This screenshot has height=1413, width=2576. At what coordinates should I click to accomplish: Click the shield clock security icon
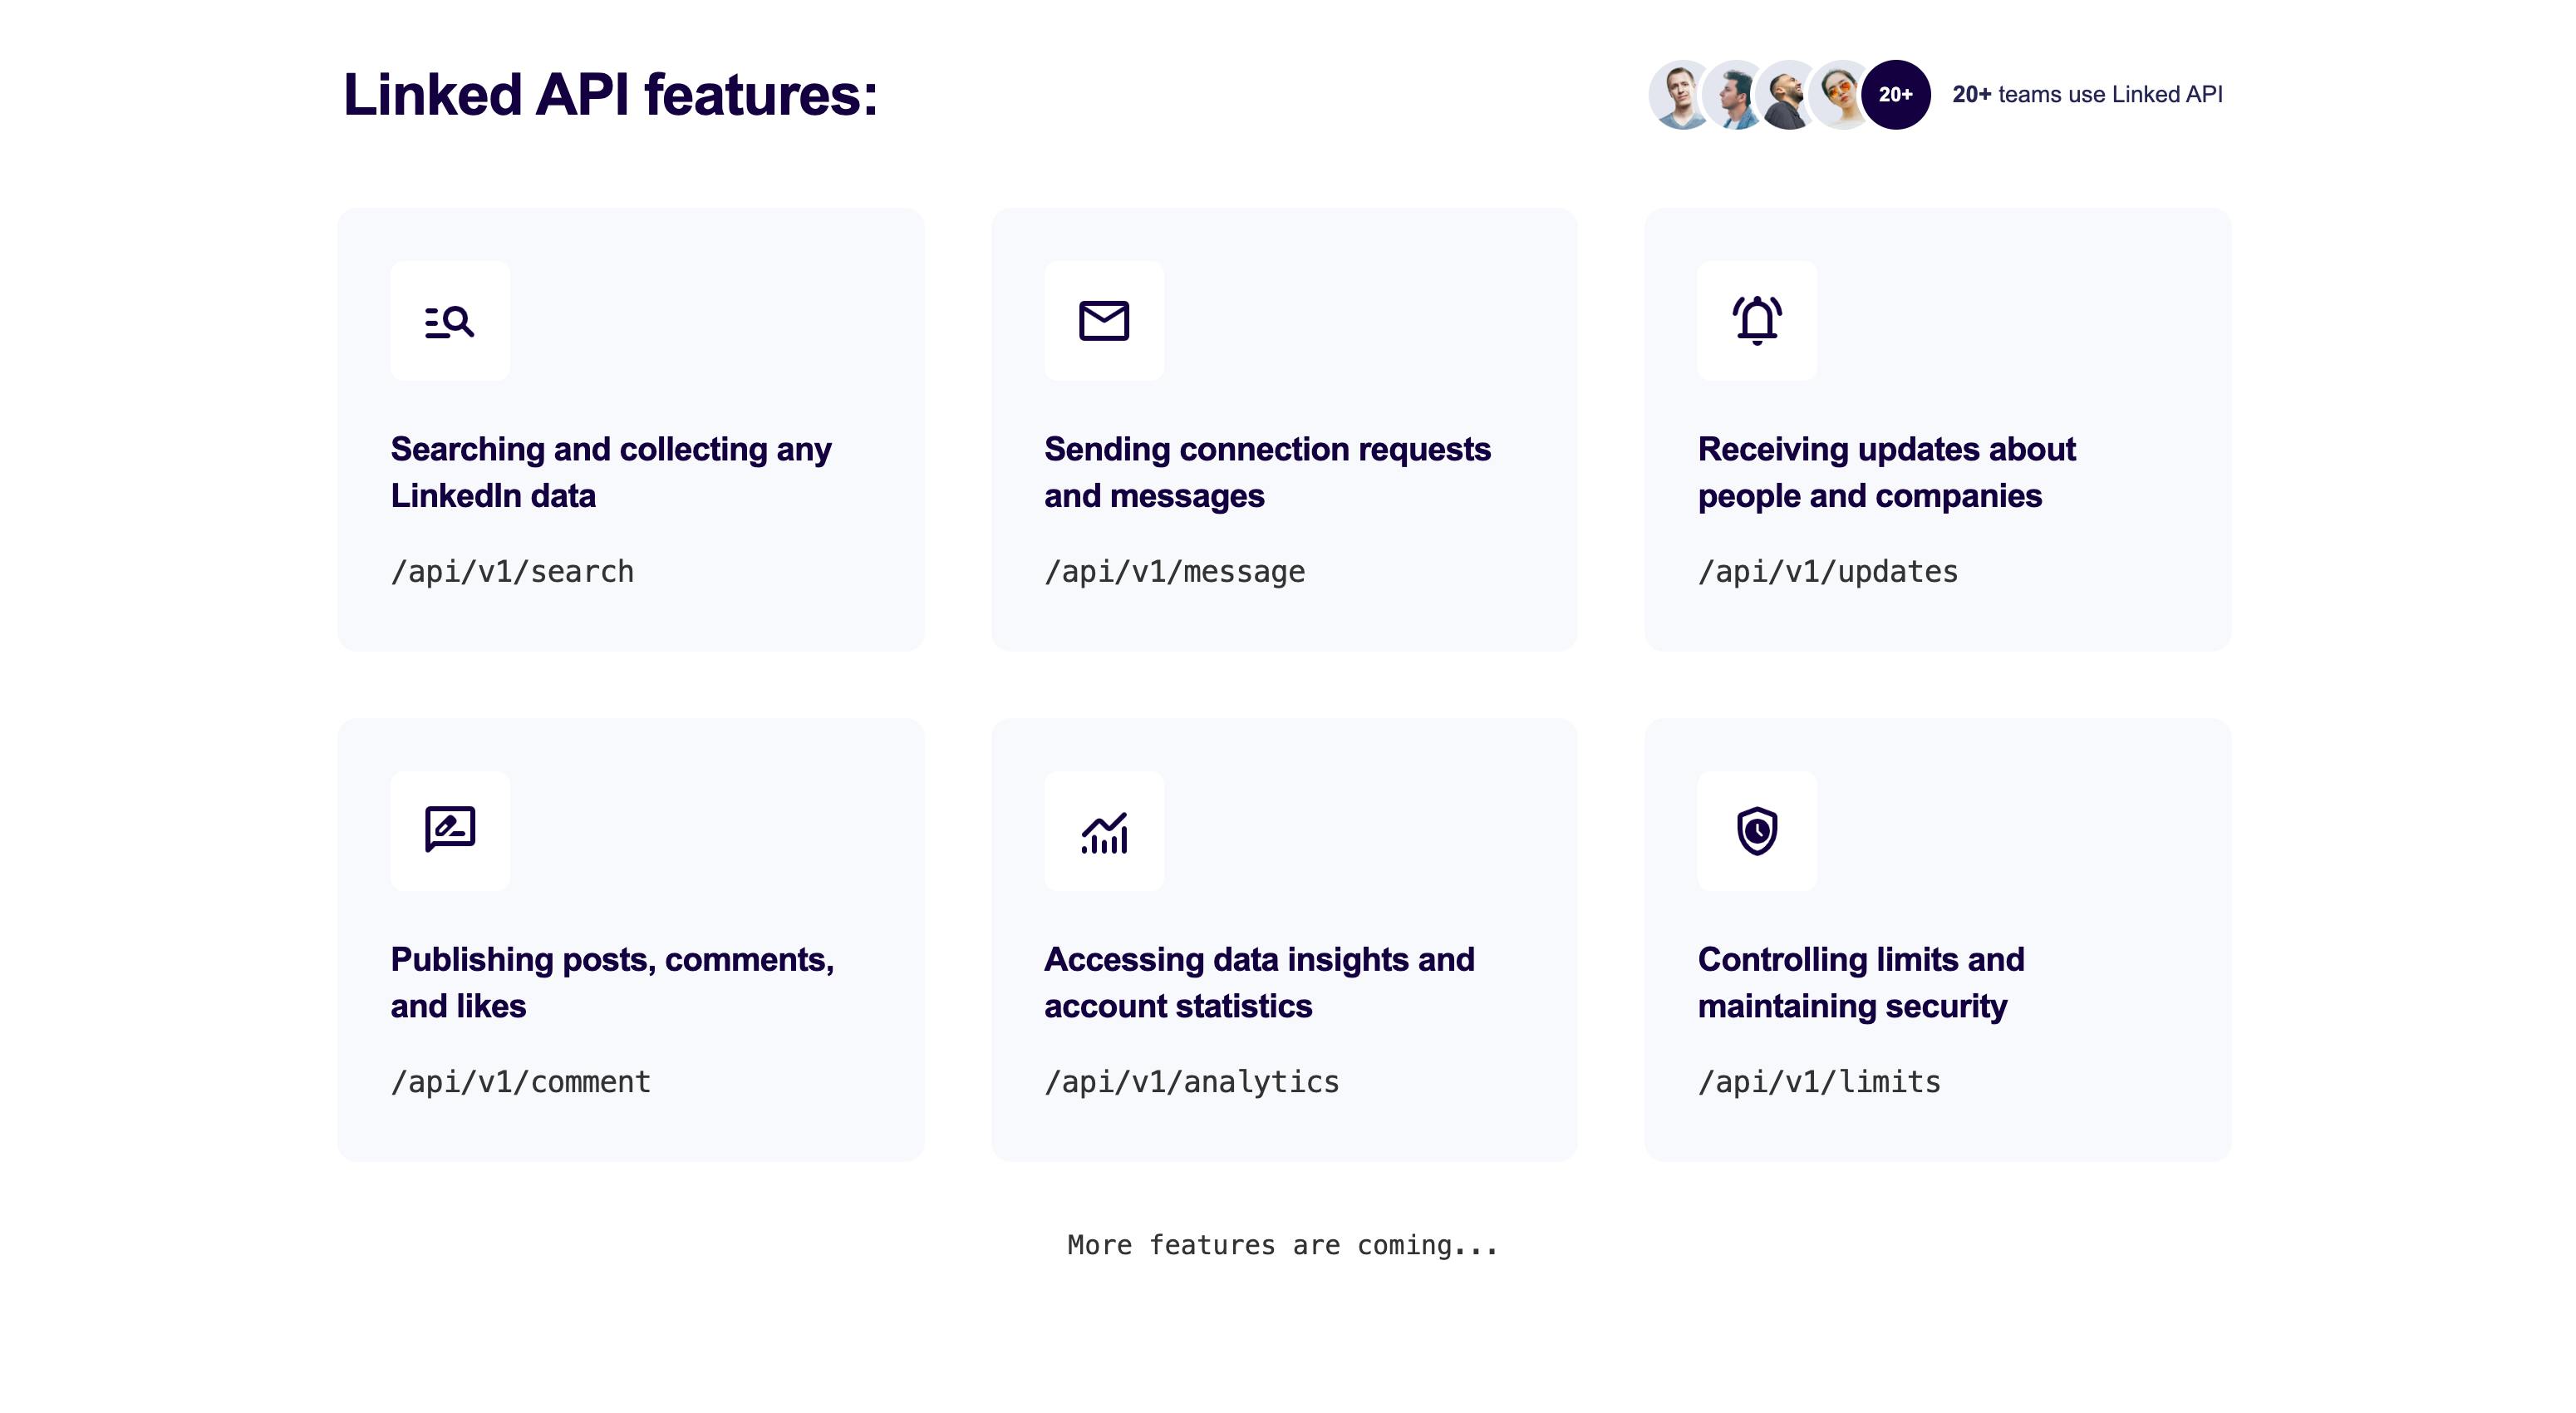tap(1757, 830)
